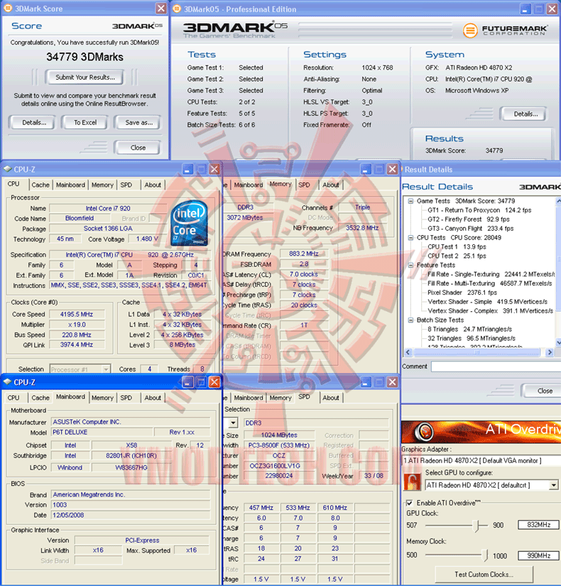The image size is (561, 586).
Task: Click Details button in 3DMark Score window
Action: (x=34, y=122)
